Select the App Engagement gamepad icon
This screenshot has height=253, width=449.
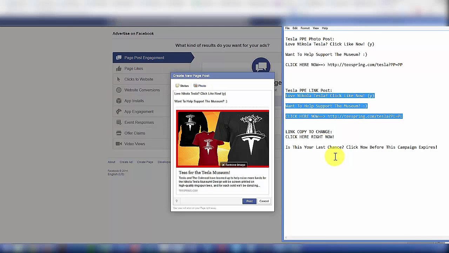tap(119, 111)
